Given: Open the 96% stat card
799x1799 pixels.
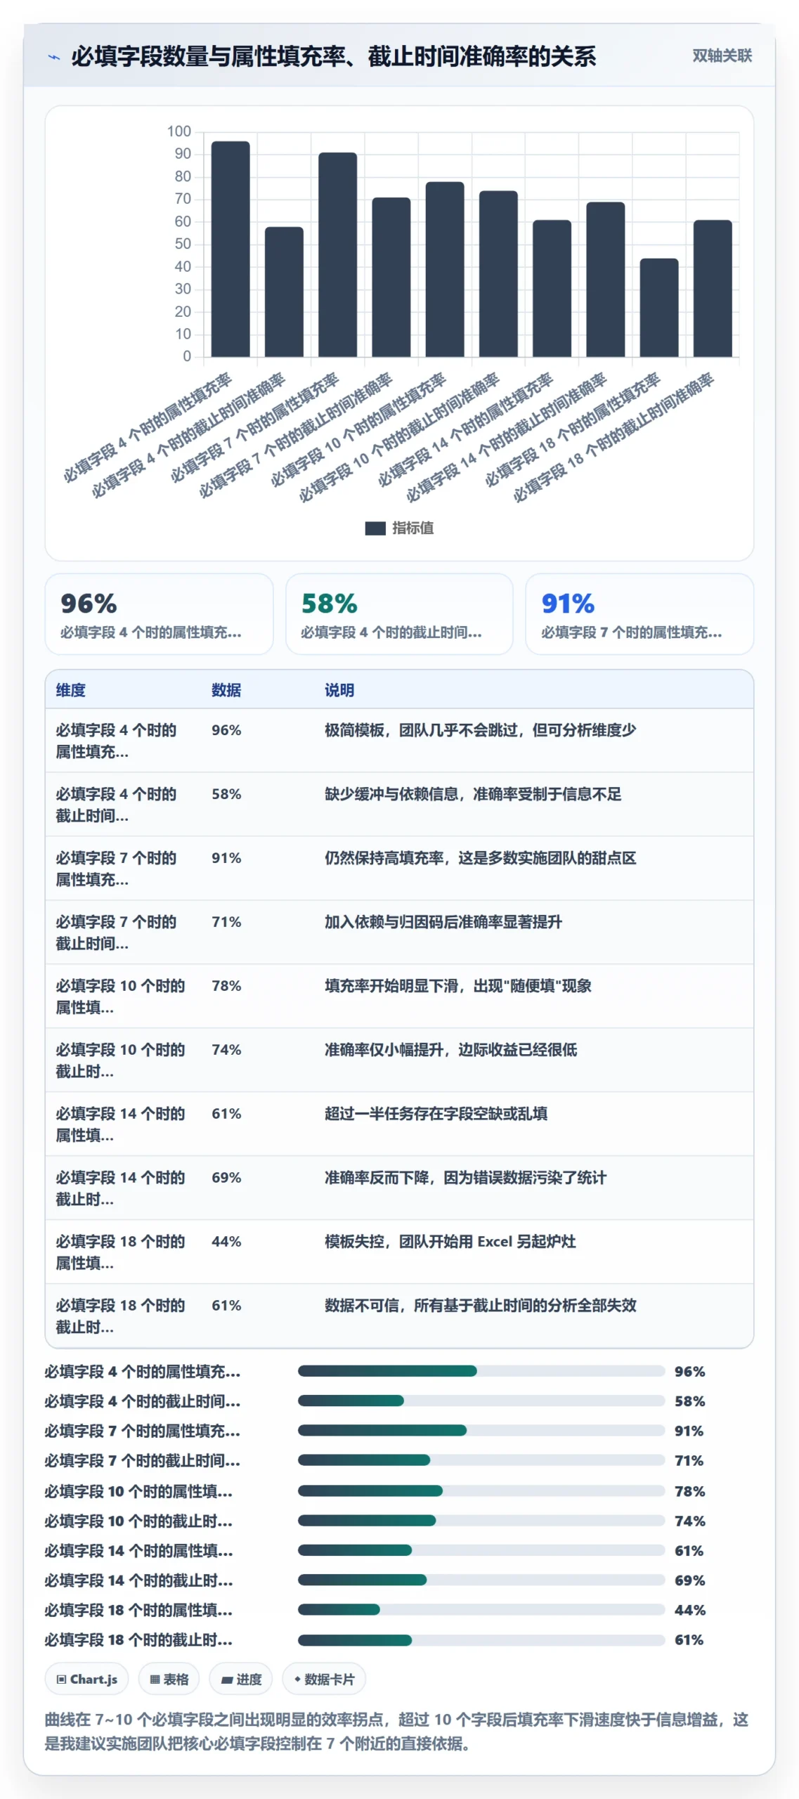Looking at the screenshot, I should [x=159, y=614].
